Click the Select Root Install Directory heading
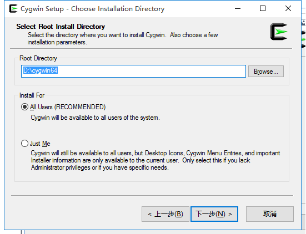This screenshot has width=306, height=234. [61, 27]
